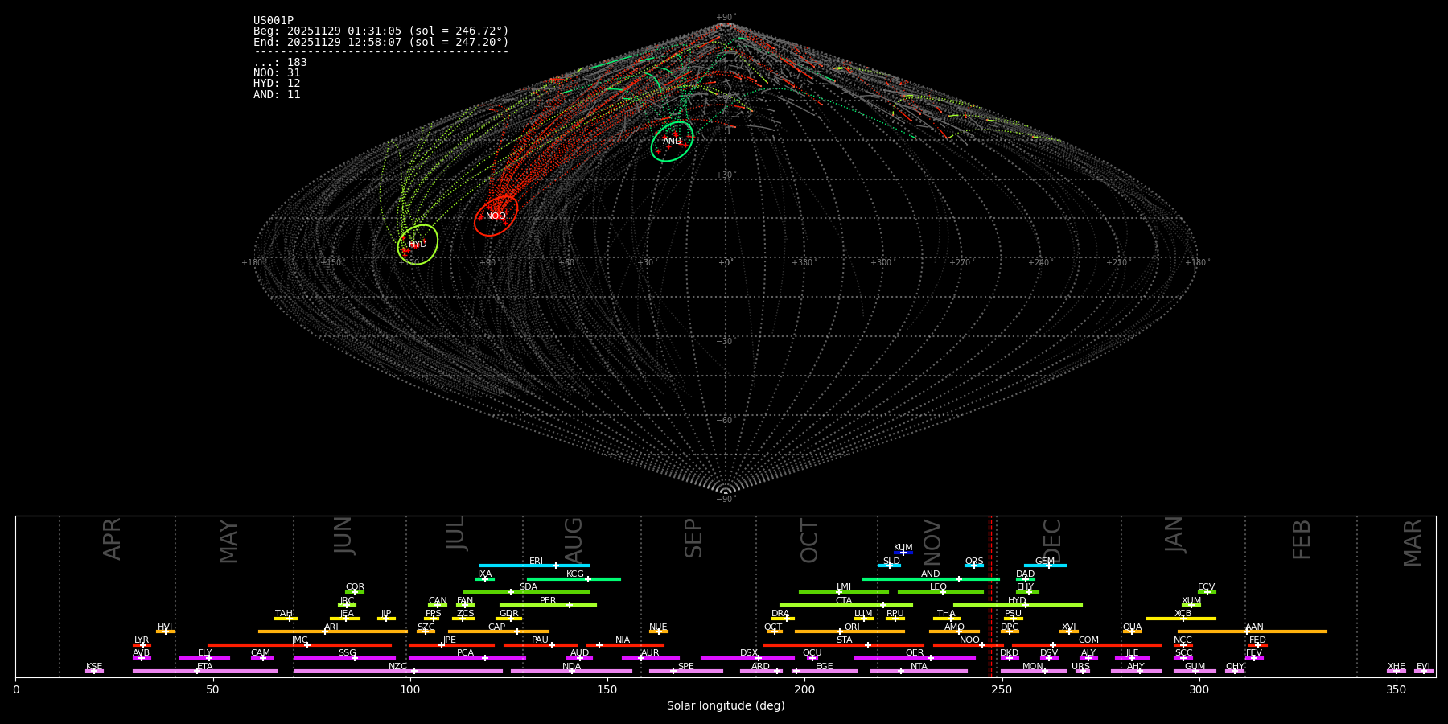
Task: Click the 250 tick label on axis
Action: pyautogui.click(x=1002, y=689)
